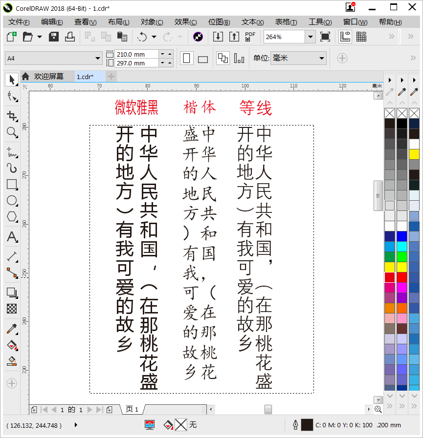423x438 pixels.
Task: Pick the yellow swatch in third palette
Action: coord(414,154)
